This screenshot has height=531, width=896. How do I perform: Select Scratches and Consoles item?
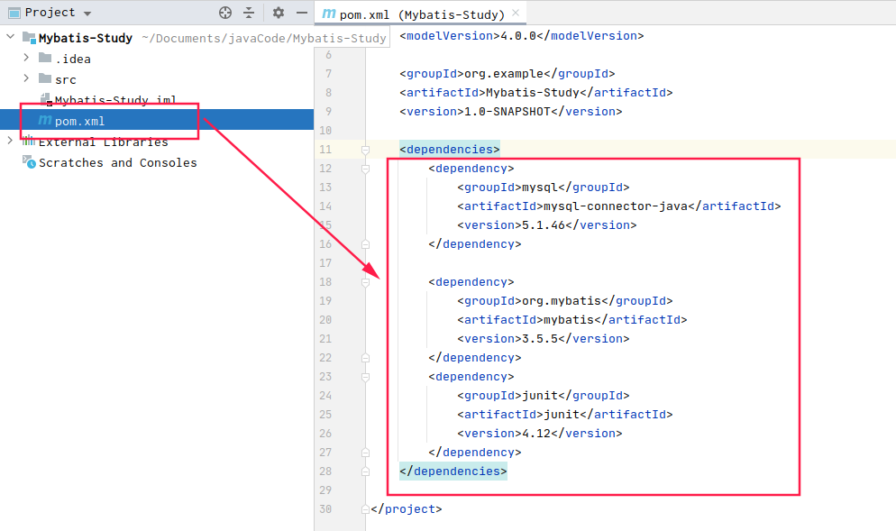click(118, 163)
